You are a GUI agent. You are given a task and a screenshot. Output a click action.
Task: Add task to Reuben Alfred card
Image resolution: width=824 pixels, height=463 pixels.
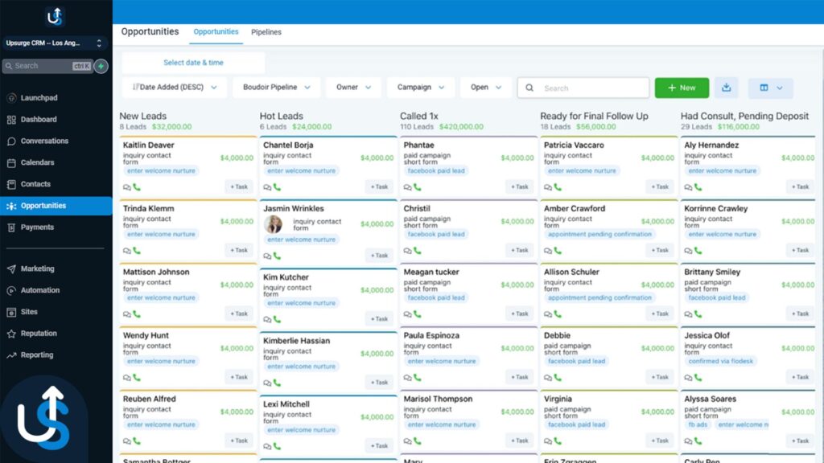click(238, 441)
